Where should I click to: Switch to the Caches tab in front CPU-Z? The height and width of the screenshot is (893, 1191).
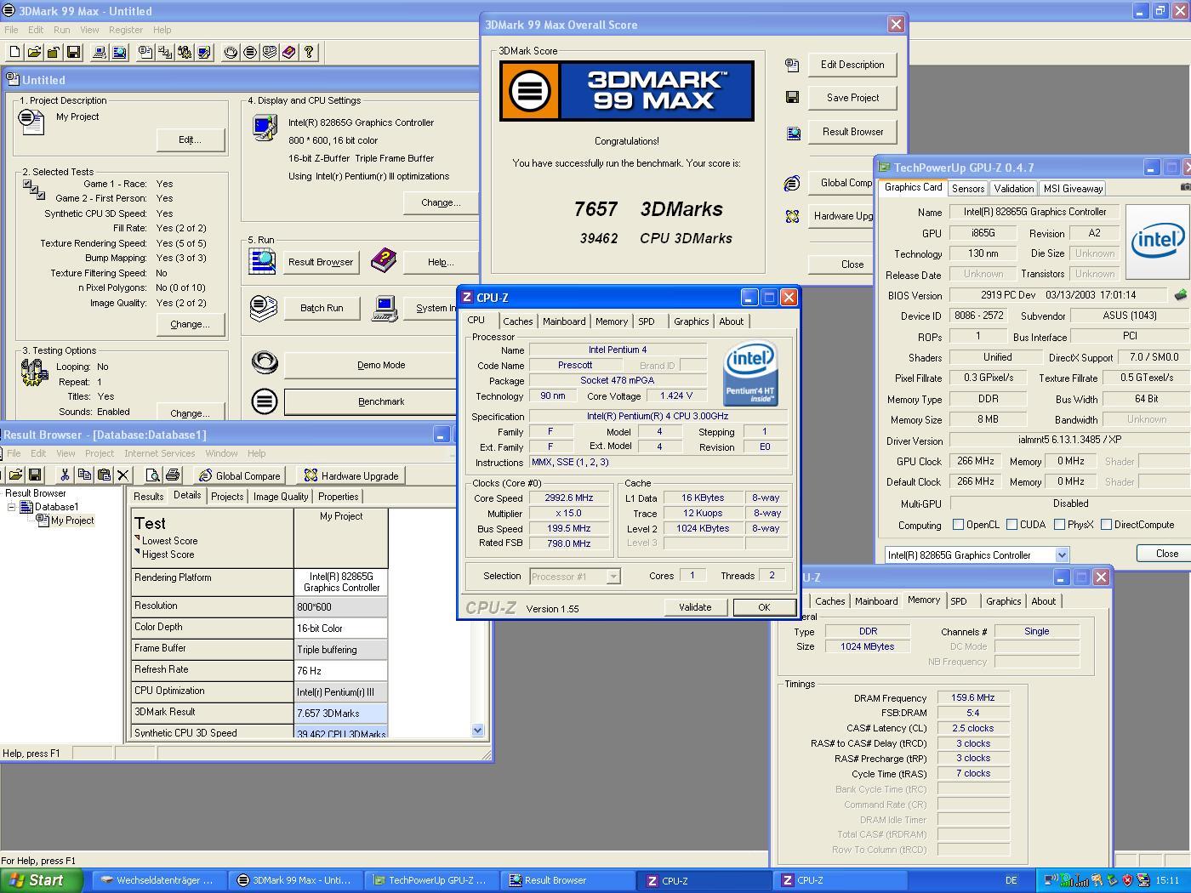coord(517,321)
